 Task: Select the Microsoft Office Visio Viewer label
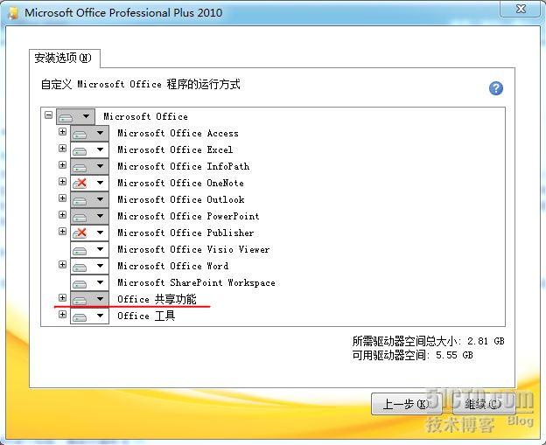(x=193, y=249)
